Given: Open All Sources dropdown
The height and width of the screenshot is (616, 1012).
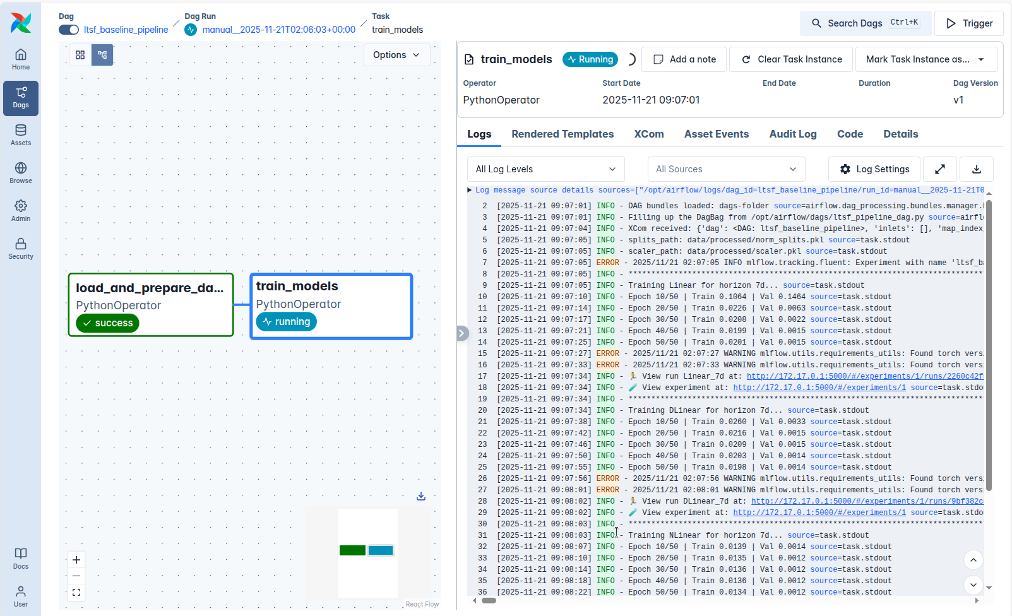Looking at the screenshot, I should point(727,169).
